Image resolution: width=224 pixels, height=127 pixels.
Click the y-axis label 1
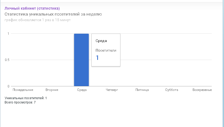pos(8,34)
